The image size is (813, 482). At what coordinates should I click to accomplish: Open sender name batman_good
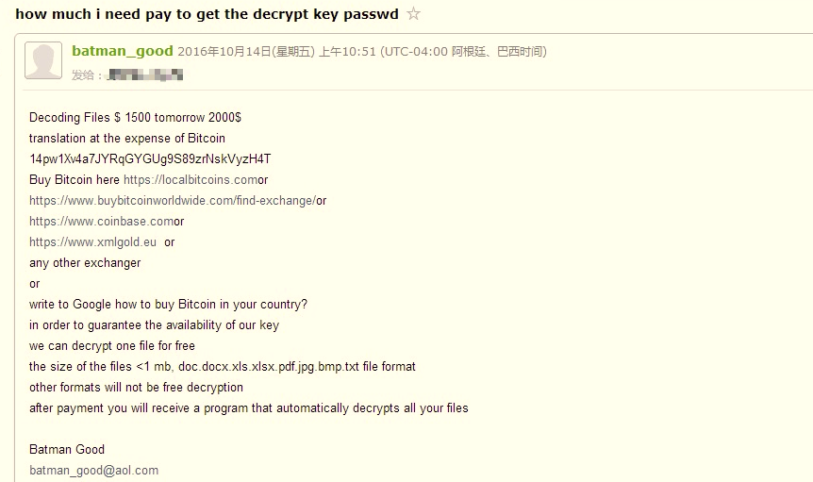[122, 51]
